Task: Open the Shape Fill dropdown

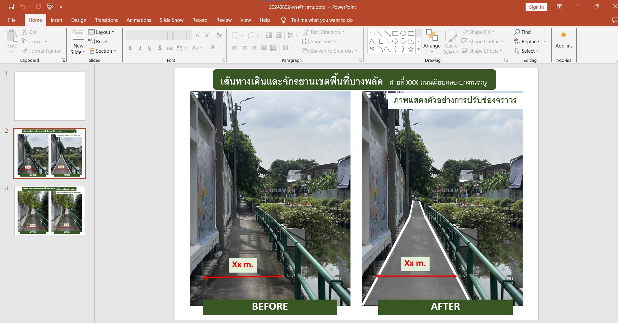Action: tap(479, 32)
